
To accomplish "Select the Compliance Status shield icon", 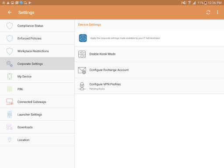I will click(x=10, y=26).
